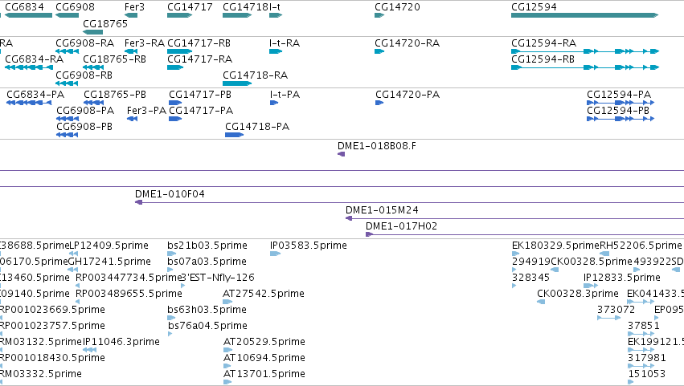684x386 pixels.
Task: Click the AT10694.5prime EST label
Action: tap(264, 358)
